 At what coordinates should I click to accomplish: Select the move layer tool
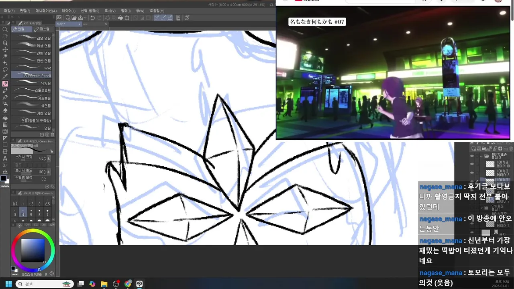(x=5, y=50)
